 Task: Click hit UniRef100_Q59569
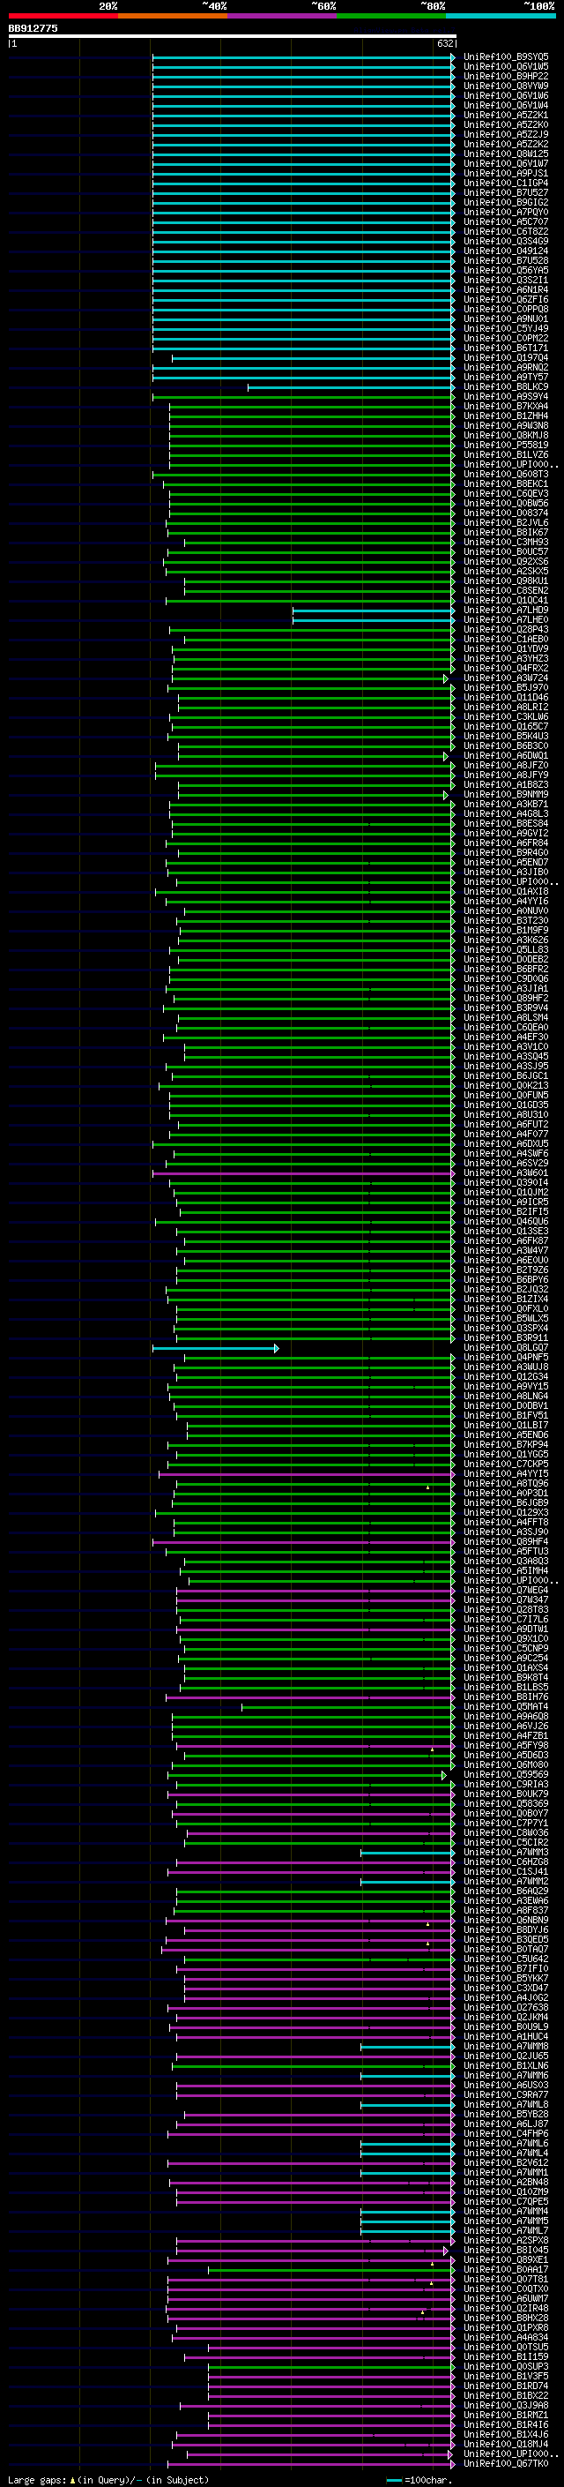coord(506,1774)
